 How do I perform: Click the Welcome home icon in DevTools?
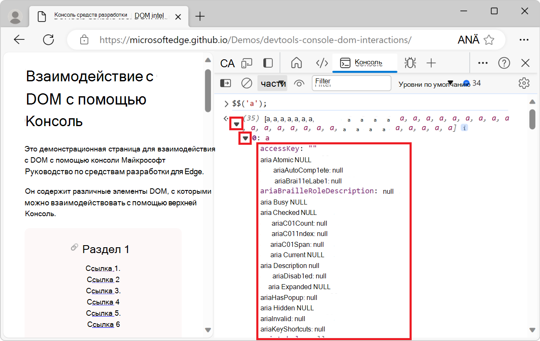pos(296,63)
